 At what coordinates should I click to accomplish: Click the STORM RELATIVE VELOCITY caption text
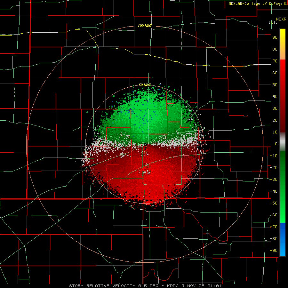pos(102,286)
